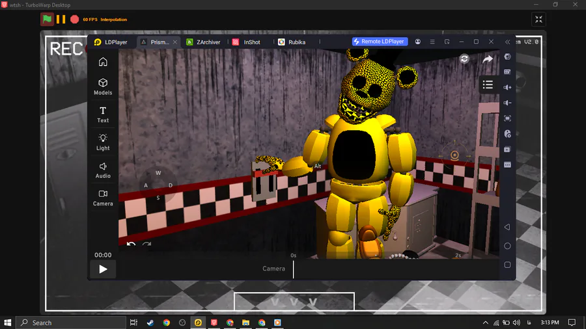Click the taskbar Search box

[x=71, y=322]
